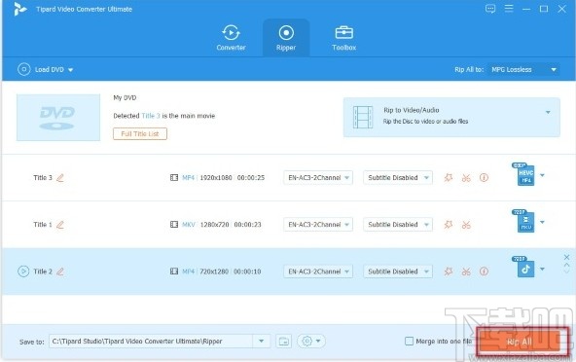
Task: Rename Title 2 with the pencil icon
Action: (x=60, y=271)
